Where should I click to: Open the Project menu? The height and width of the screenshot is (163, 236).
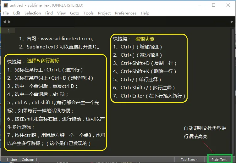[x=104, y=13]
